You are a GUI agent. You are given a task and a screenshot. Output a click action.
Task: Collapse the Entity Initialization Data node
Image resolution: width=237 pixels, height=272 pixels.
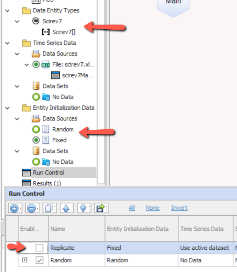click(7, 108)
